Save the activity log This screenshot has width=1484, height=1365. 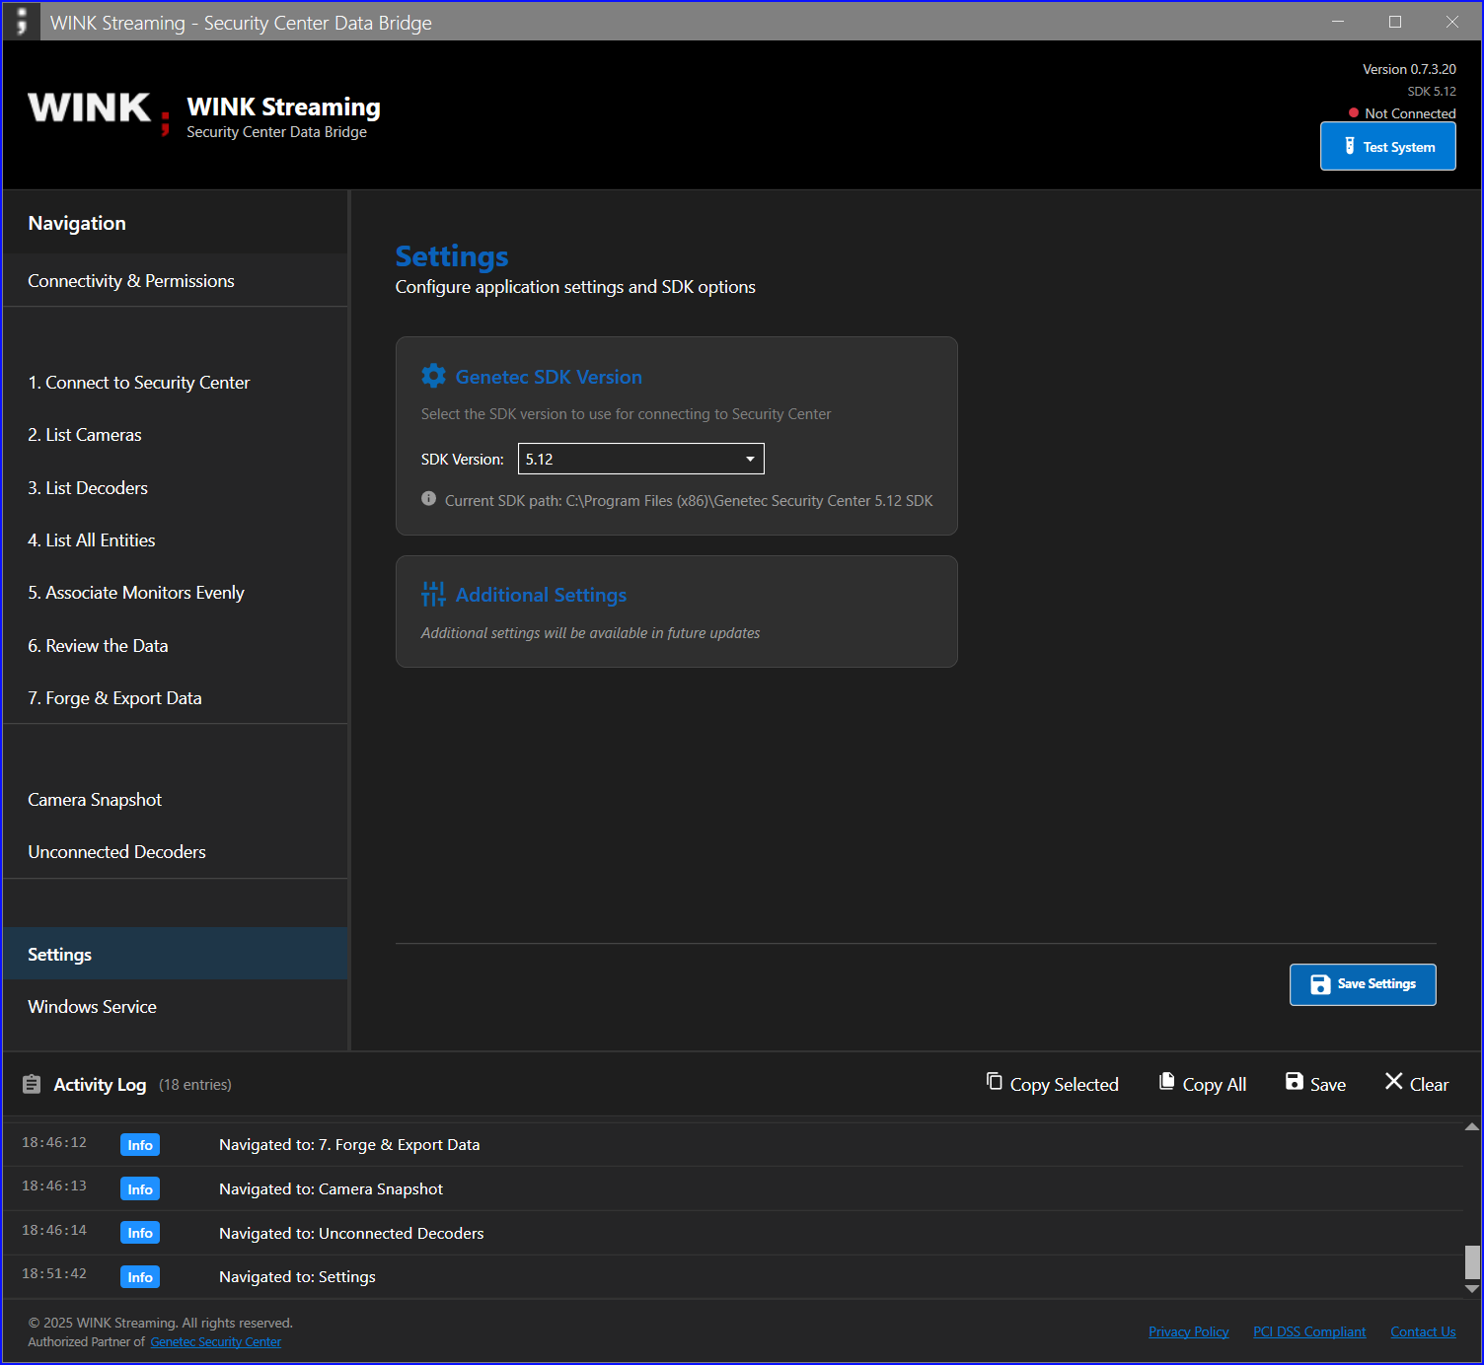click(x=1315, y=1084)
